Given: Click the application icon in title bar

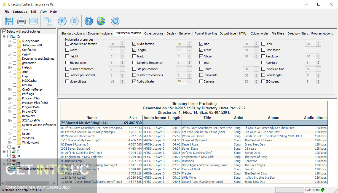Looking at the screenshot, I should [x=4, y=4].
